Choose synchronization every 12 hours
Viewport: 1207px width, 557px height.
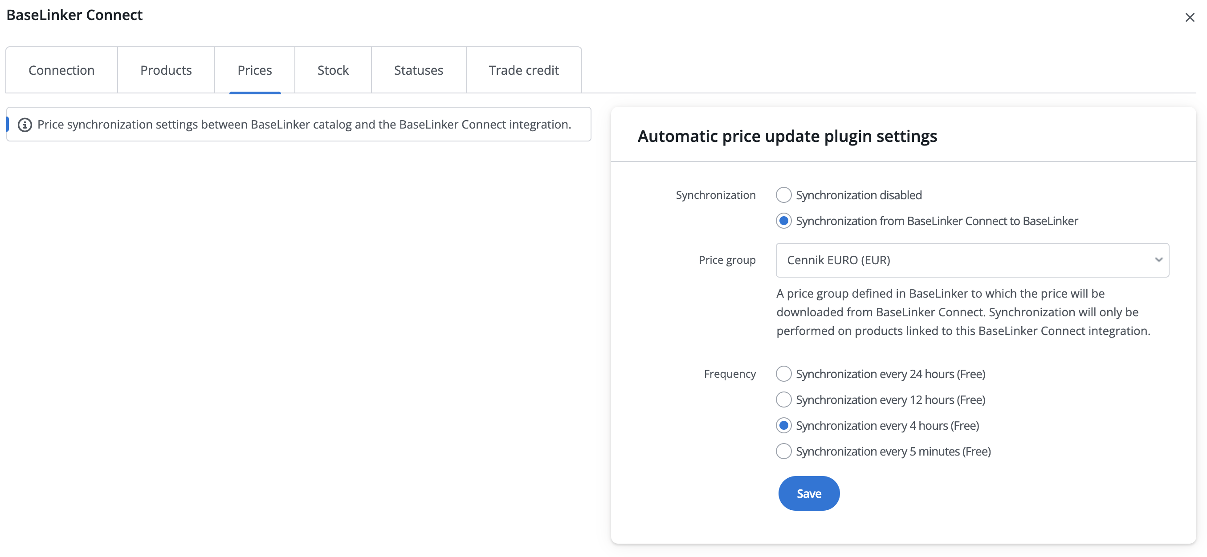pos(783,400)
